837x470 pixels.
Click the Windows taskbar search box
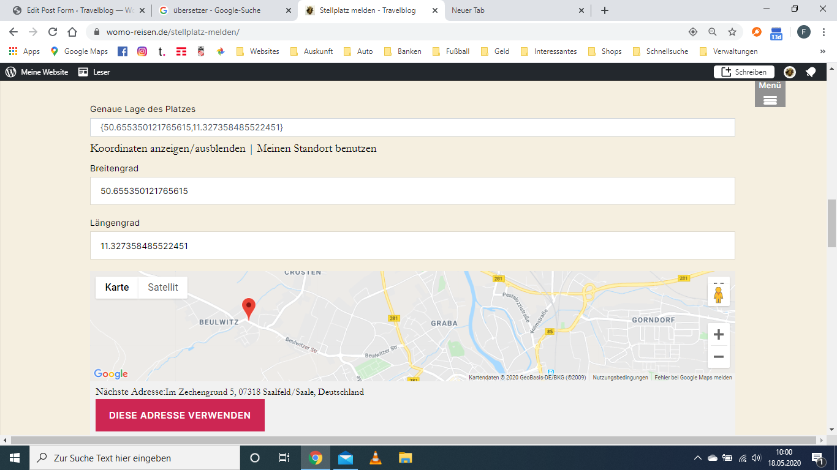click(x=135, y=458)
